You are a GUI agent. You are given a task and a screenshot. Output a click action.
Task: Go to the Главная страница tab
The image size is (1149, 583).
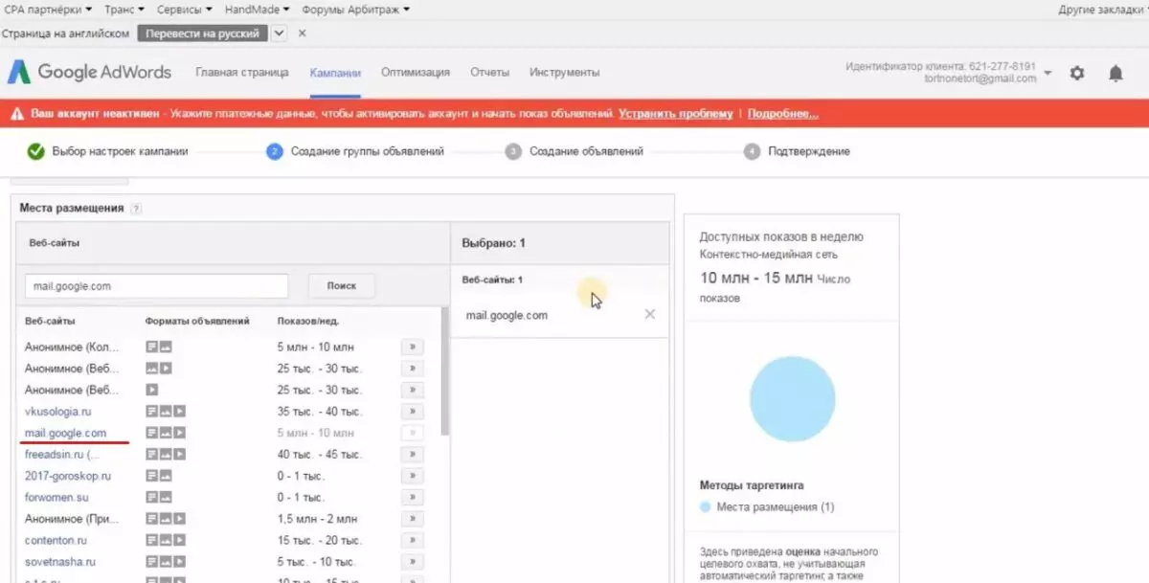(242, 72)
